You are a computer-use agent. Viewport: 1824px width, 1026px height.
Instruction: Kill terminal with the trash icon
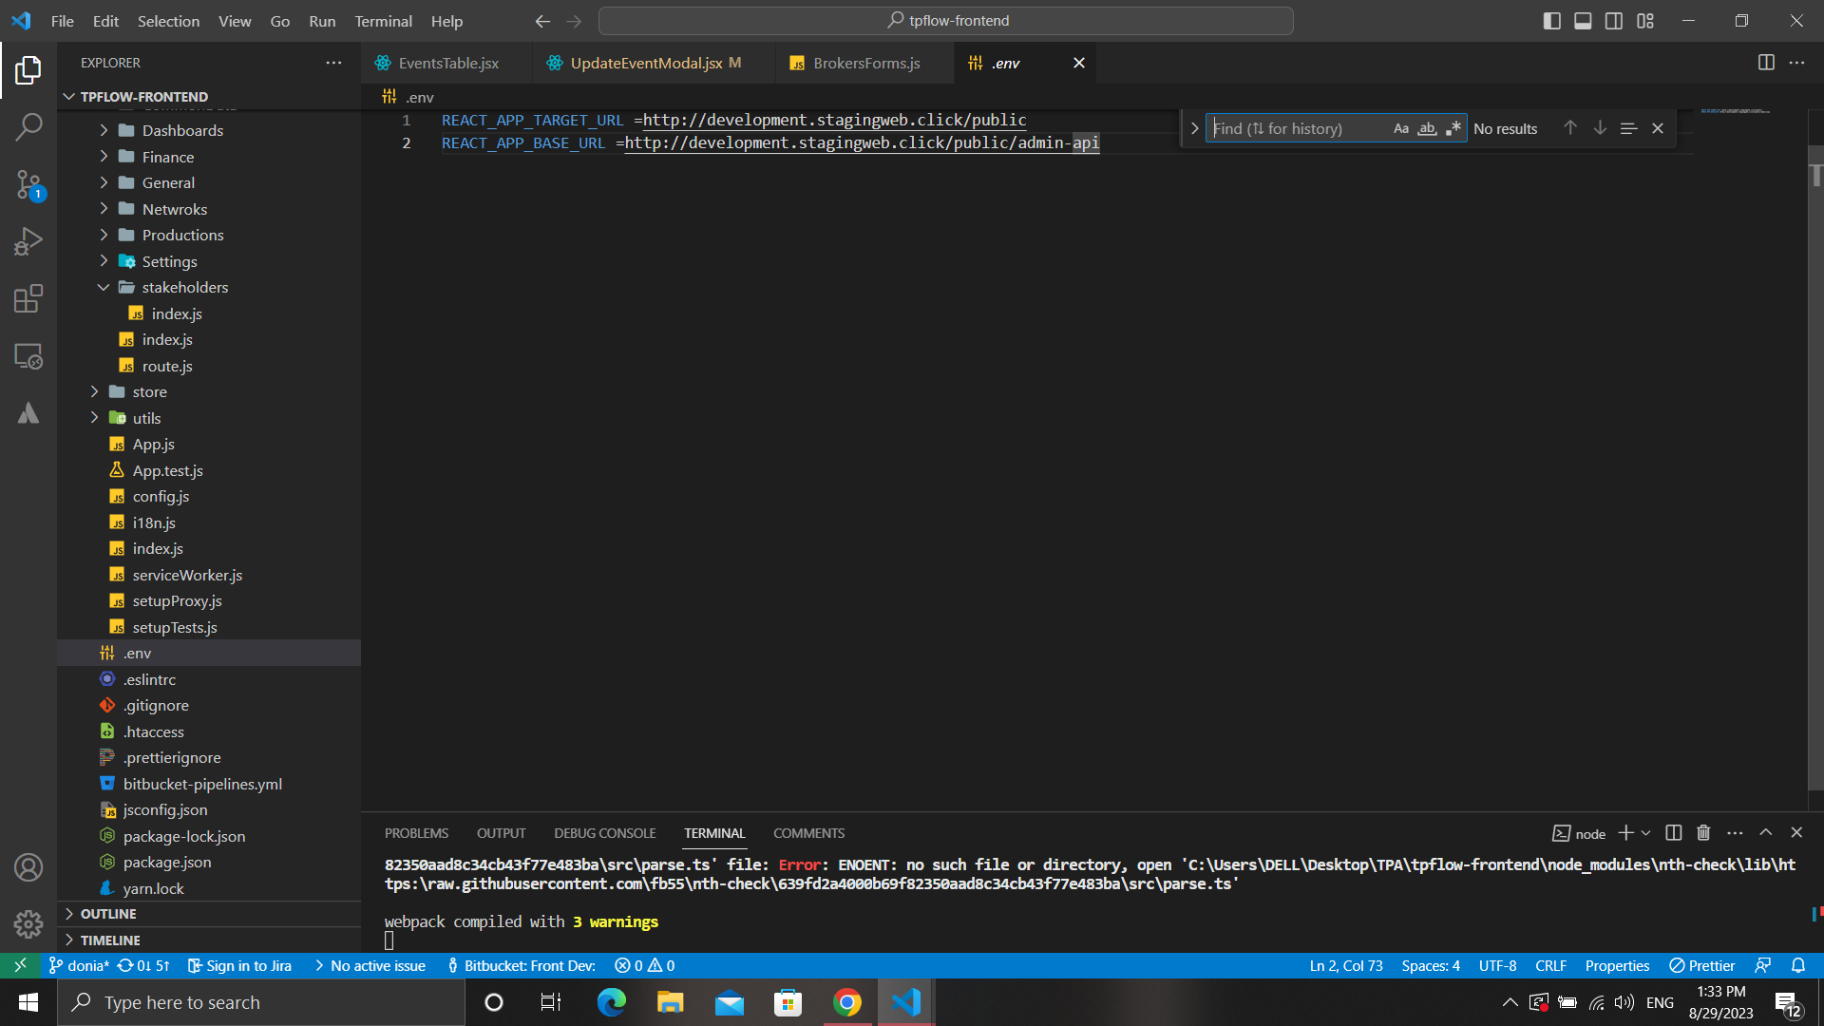click(1703, 833)
